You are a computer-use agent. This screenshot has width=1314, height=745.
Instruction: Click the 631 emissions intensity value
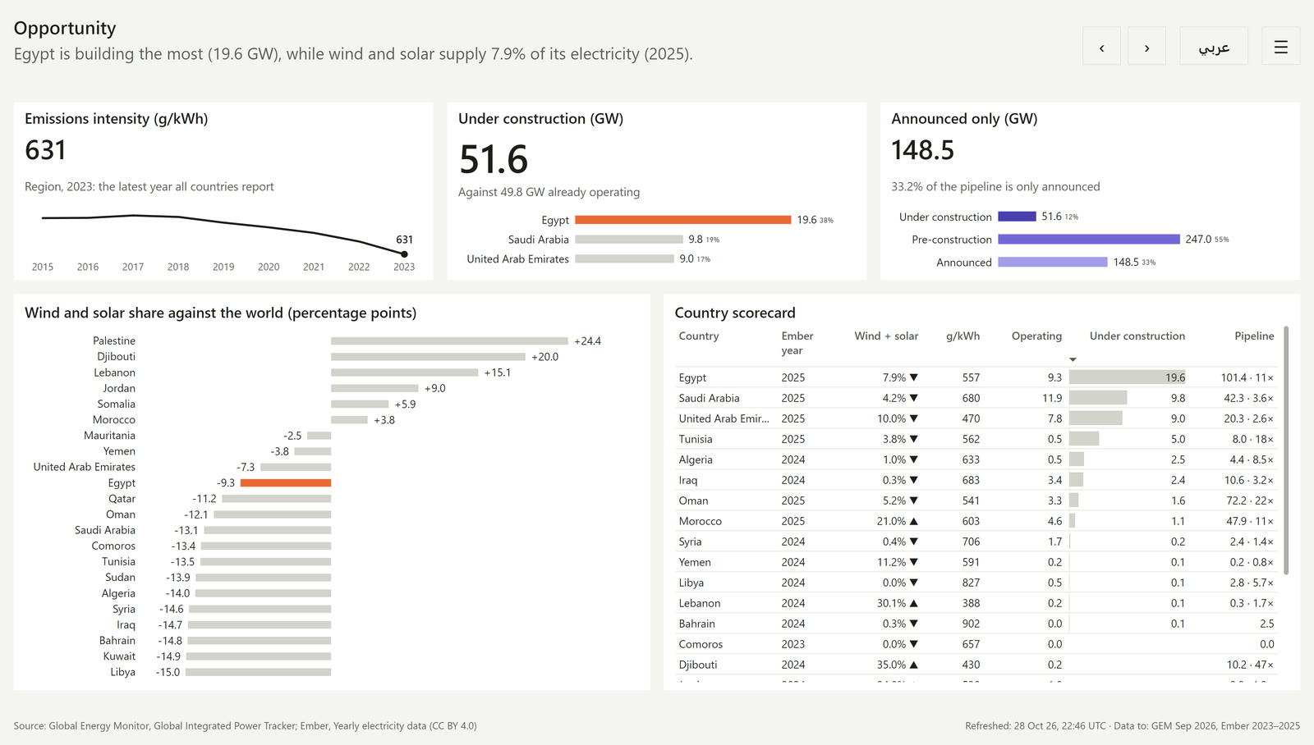point(45,150)
